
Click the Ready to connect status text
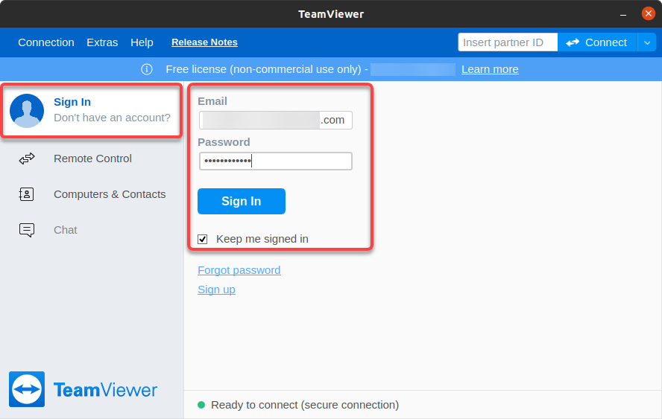[x=305, y=405]
